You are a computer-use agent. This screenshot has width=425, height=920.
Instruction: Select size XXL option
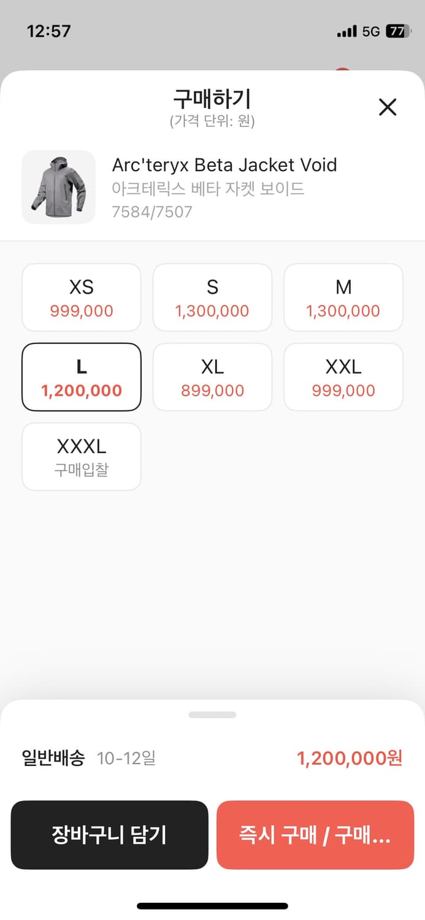tap(343, 377)
